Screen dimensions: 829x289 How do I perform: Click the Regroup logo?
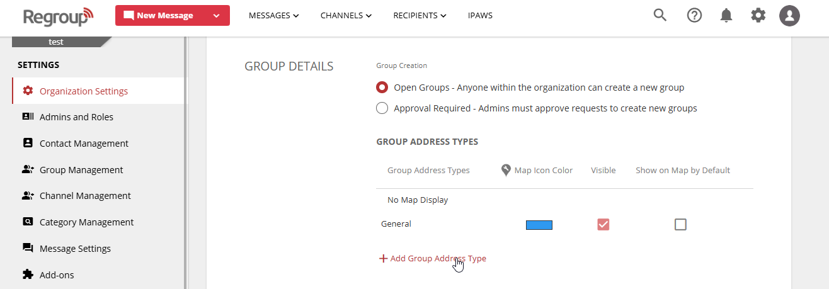58,16
